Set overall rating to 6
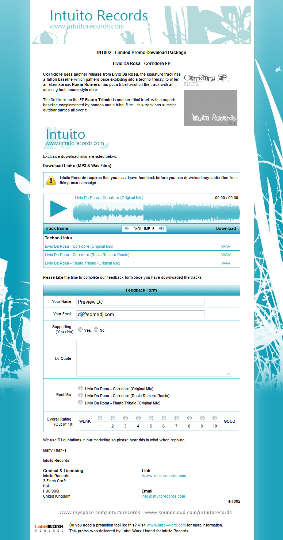 pos(164,418)
